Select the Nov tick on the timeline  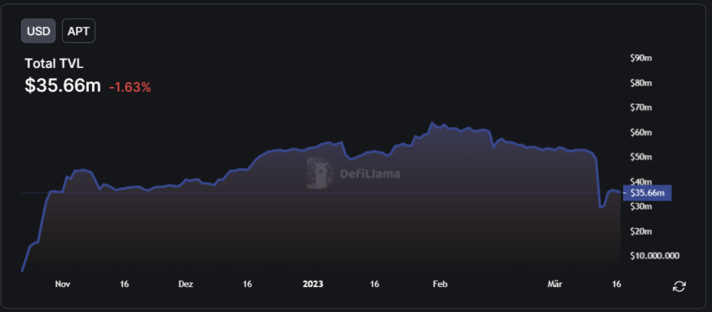click(x=63, y=283)
